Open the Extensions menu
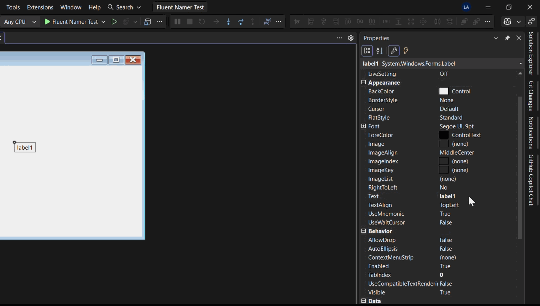This screenshot has width=540, height=306. pos(40,7)
